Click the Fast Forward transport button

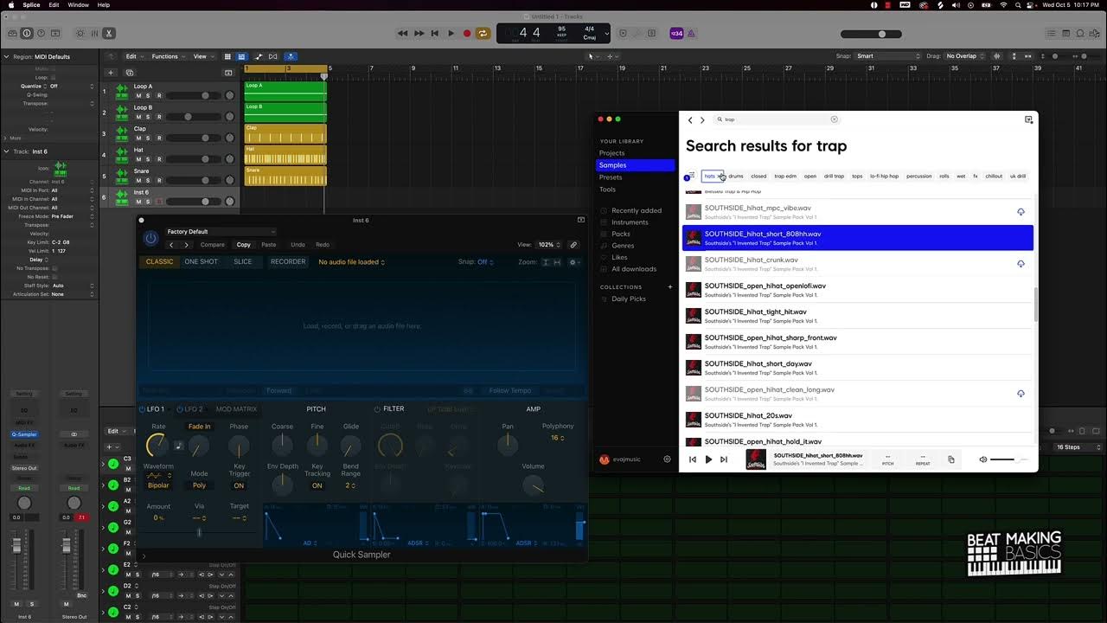point(419,34)
